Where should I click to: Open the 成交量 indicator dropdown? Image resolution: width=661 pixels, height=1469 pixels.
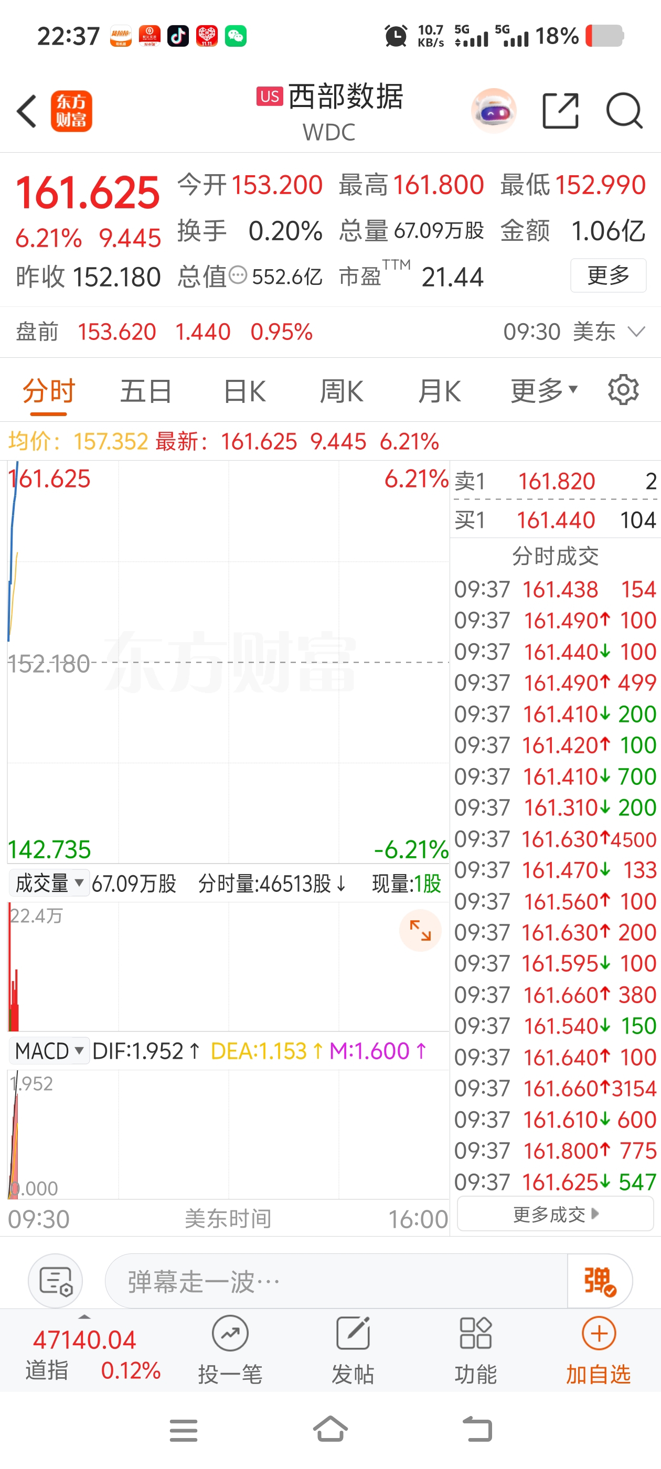[x=49, y=883]
